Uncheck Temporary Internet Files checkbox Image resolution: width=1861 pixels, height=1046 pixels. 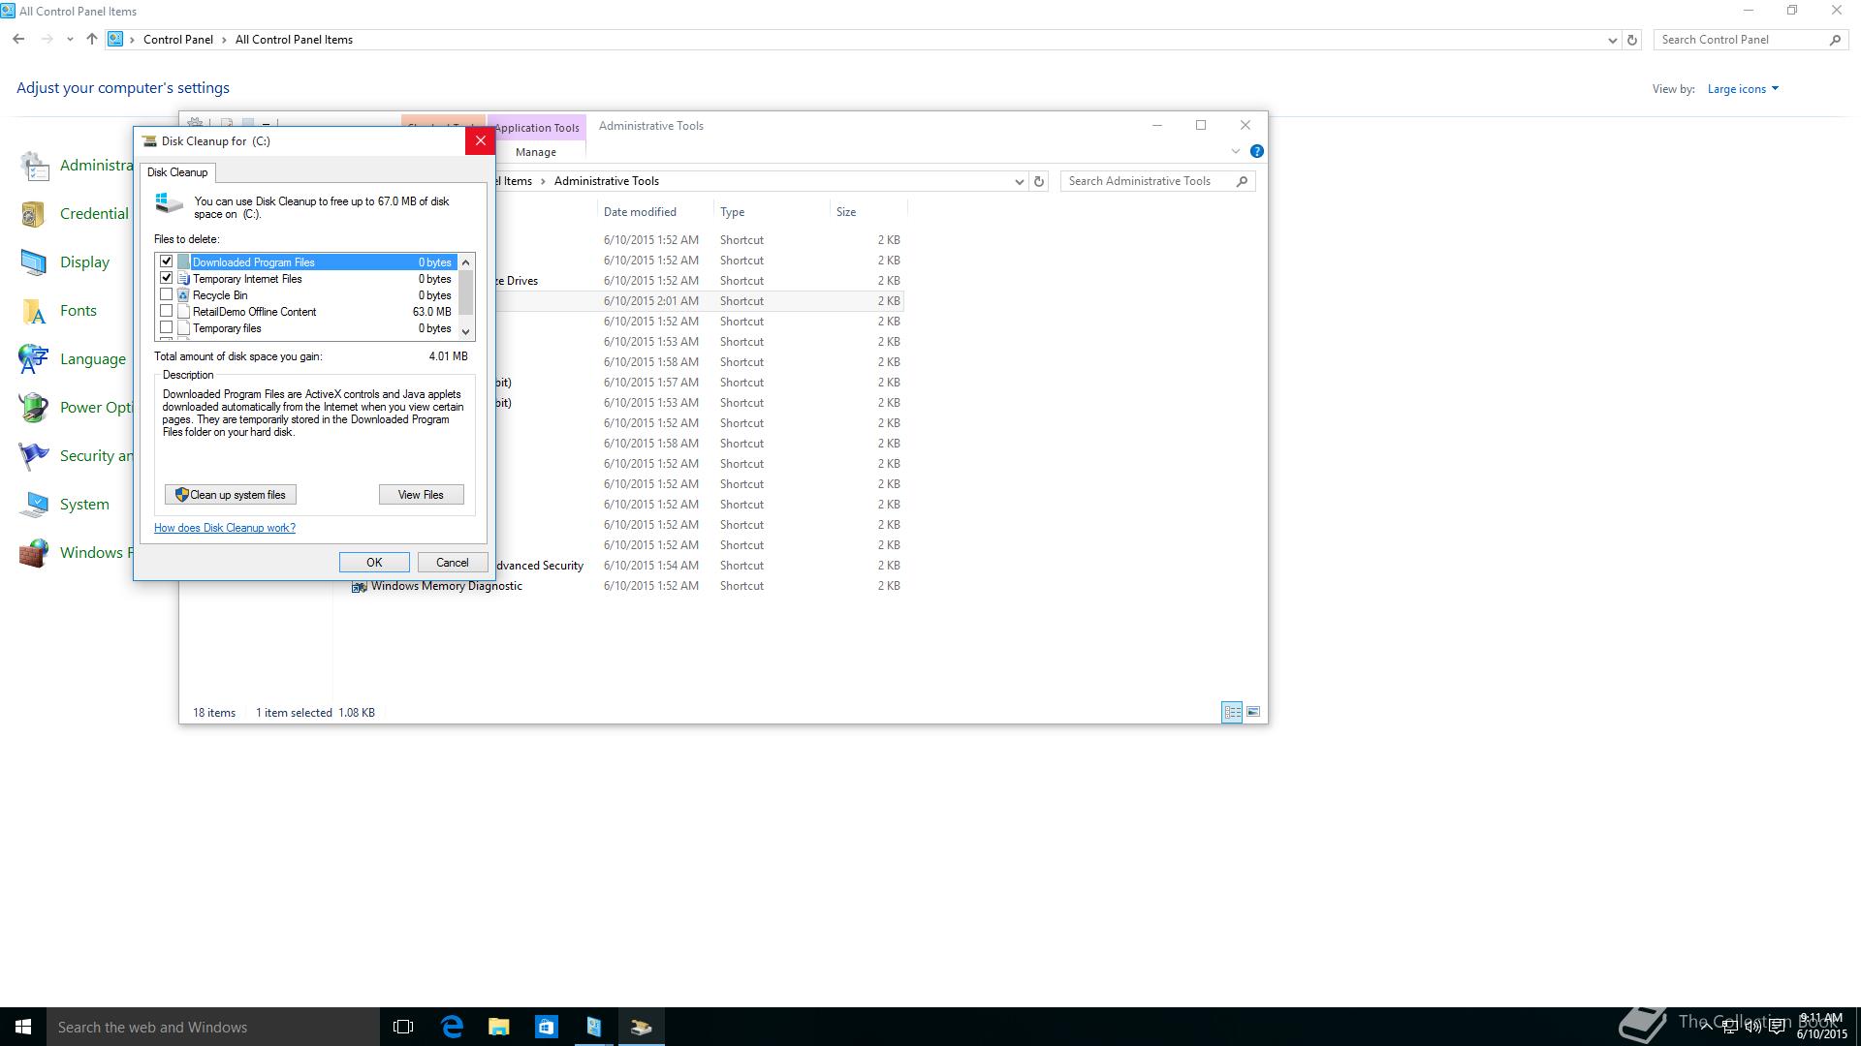coord(167,278)
